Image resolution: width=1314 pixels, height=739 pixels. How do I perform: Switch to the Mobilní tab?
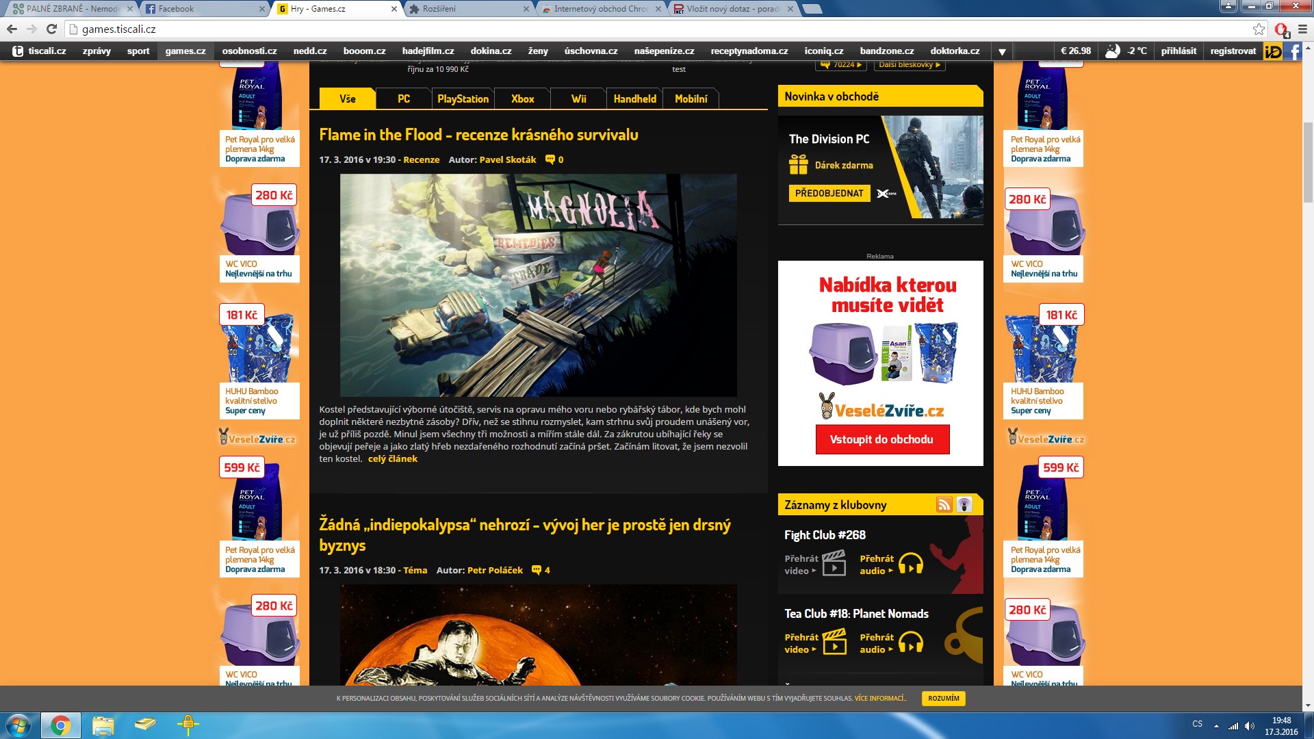[x=691, y=99]
